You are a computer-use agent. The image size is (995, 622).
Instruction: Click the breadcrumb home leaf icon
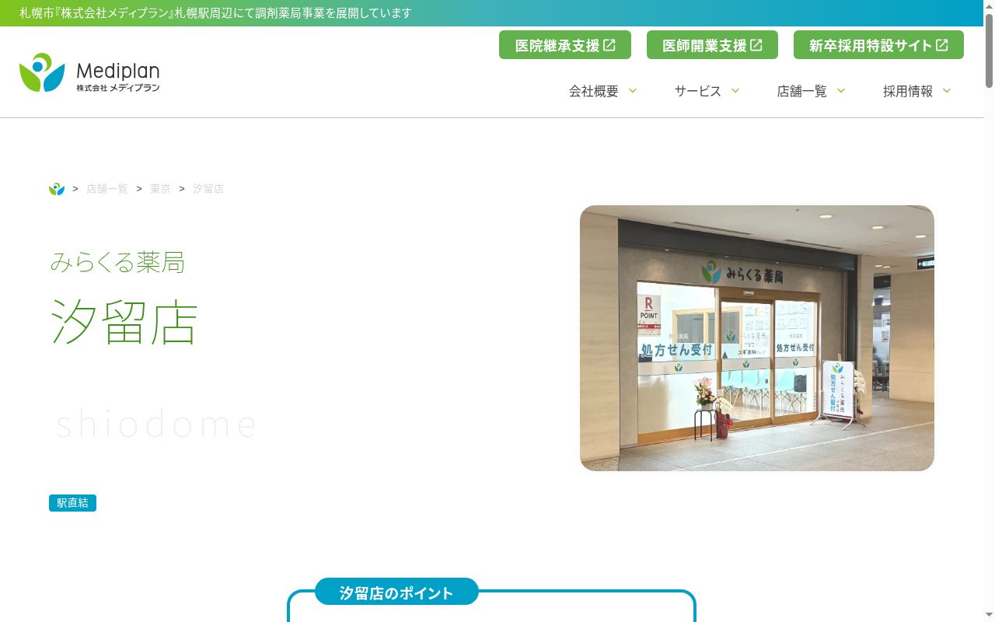tap(57, 189)
